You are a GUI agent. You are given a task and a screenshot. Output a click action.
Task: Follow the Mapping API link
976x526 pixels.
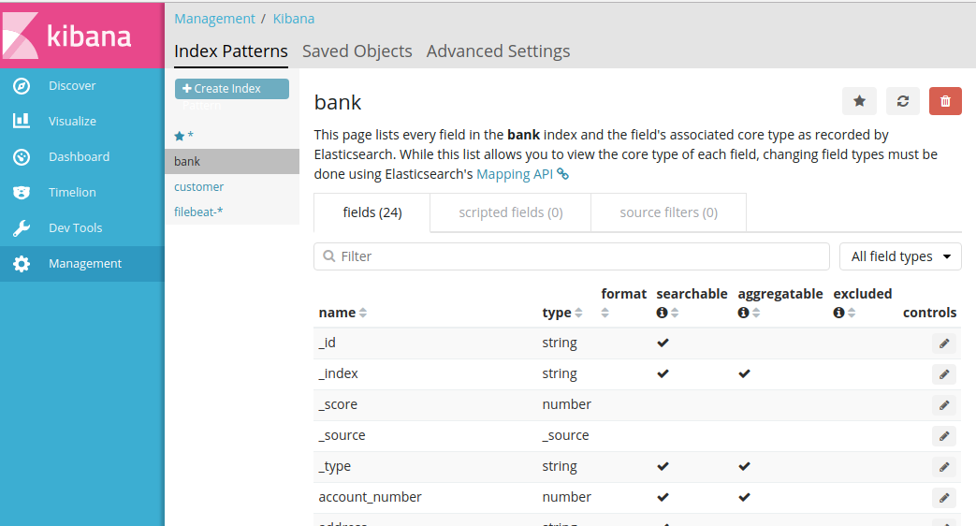pos(517,174)
